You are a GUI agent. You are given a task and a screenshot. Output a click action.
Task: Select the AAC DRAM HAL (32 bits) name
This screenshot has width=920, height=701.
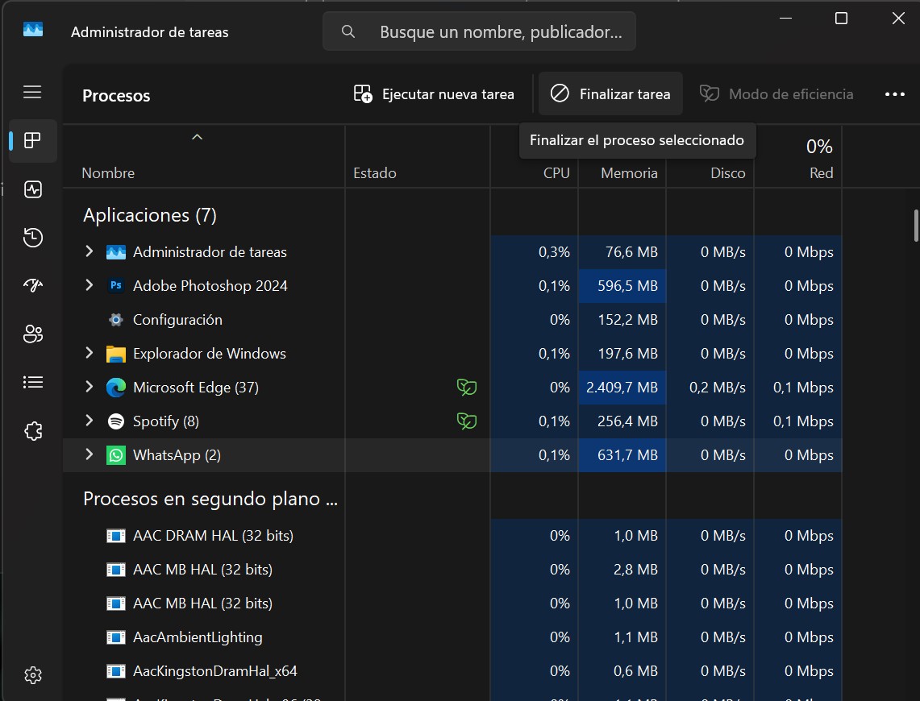(213, 536)
